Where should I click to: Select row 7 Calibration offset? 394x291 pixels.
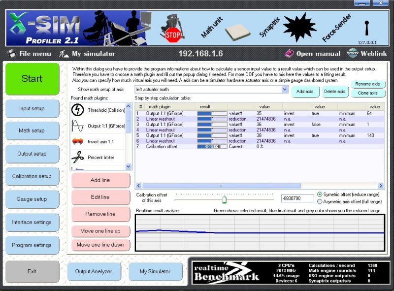(260, 147)
